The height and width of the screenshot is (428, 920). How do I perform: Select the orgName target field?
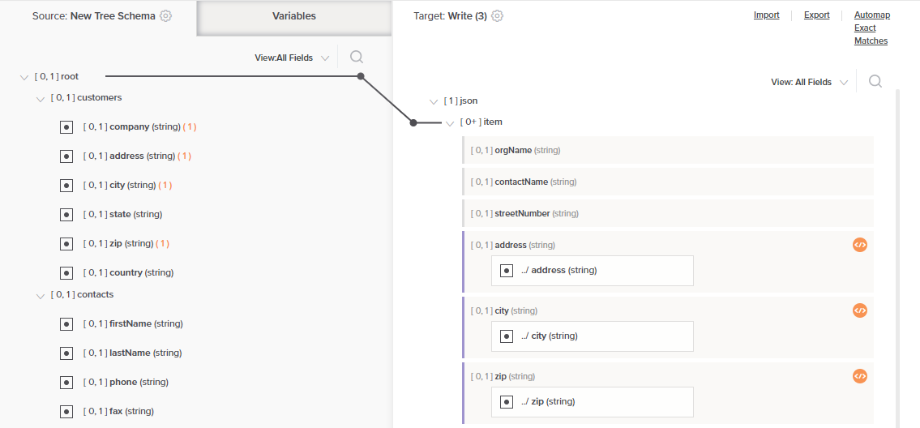coord(668,150)
